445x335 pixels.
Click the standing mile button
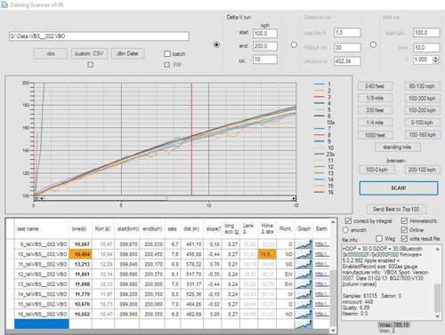[397, 148]
